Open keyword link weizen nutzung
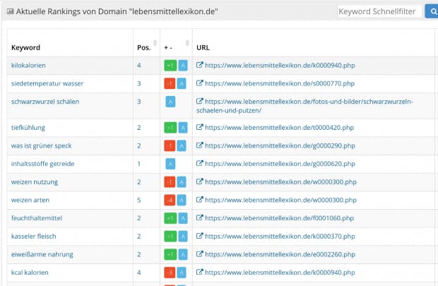This screenshot has height=286, width=438. click(35, 182)
